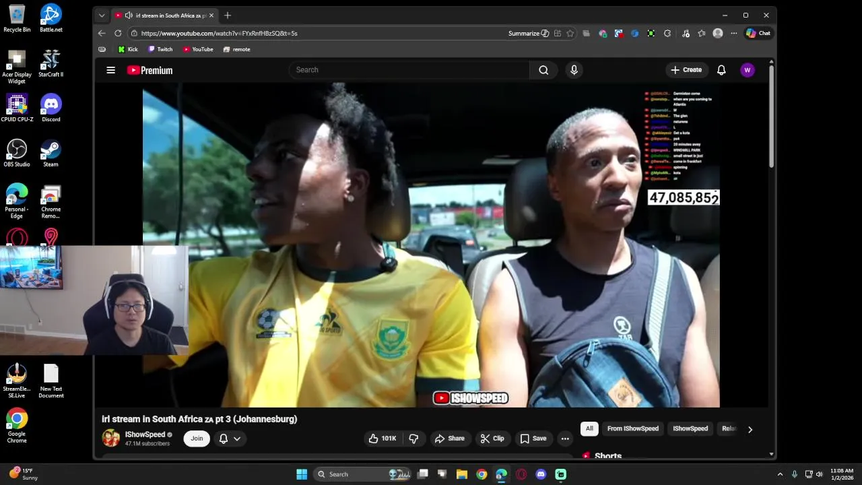862x485 pixels.
Task: Open the Kick bookmark
Action: coord(128,49)
